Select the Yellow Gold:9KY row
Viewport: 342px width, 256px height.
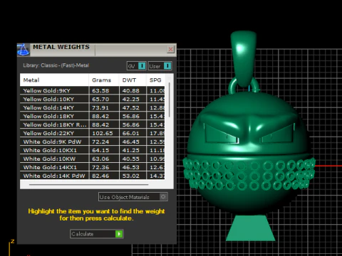coord(93,90)
